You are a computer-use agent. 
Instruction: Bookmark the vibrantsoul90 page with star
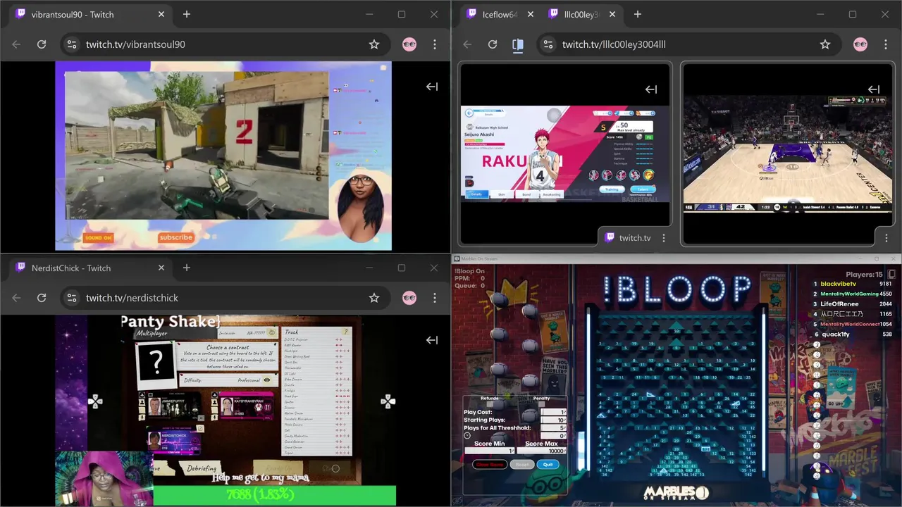pyautogui.click(x=374, y=44)
